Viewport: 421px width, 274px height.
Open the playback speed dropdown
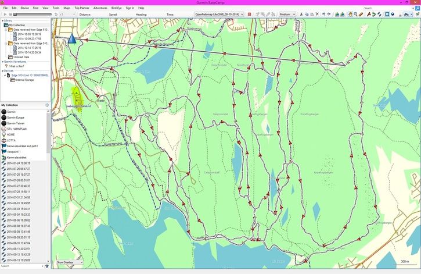(x=67, y=14)
